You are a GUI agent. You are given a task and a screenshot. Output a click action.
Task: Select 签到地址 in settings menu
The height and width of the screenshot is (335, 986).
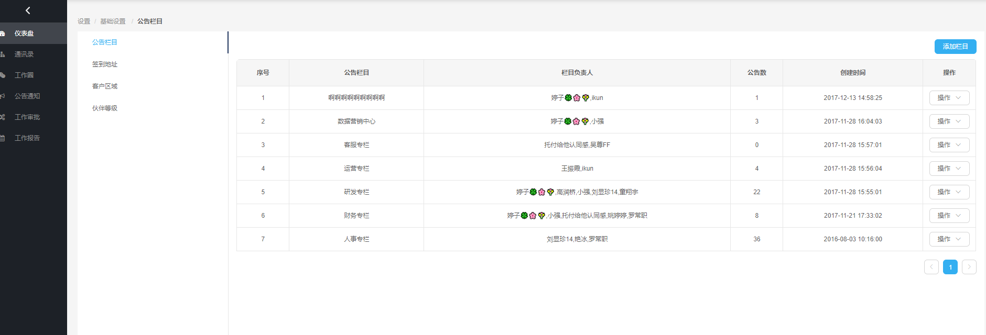point(105,64)
